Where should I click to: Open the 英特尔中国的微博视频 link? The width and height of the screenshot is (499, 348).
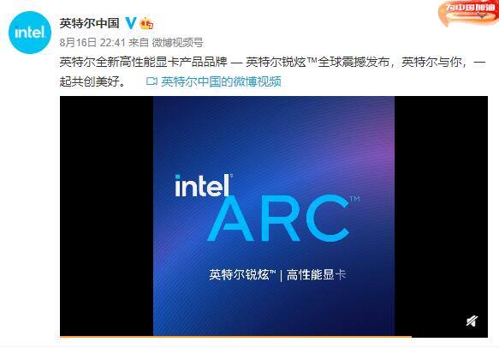tap(221, 81)
